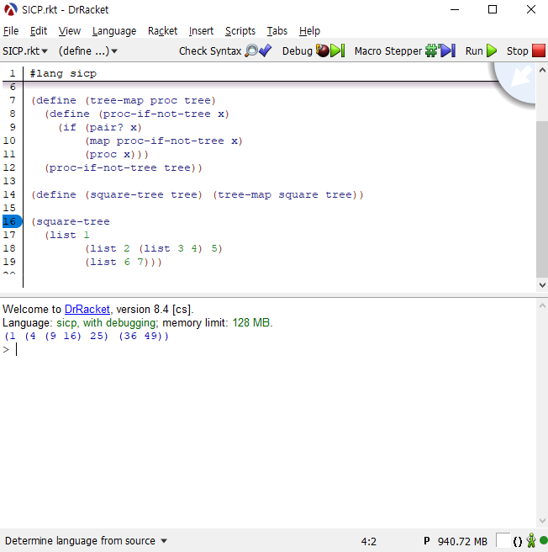Click the P indicator in the status bar

point(427,541)
